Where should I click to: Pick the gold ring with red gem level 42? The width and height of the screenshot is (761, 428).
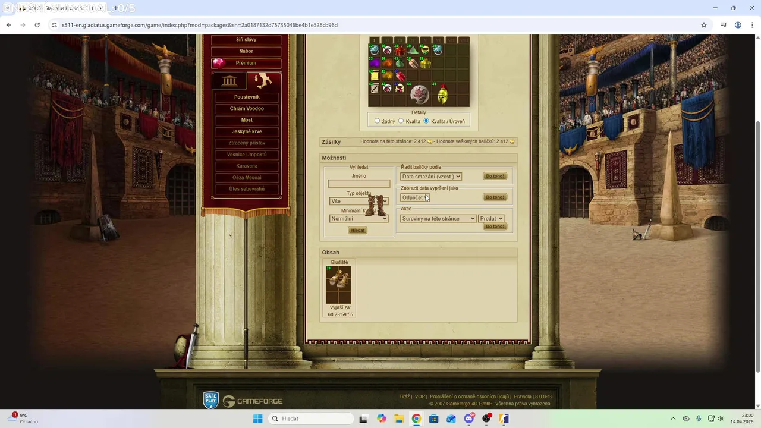tap(400, 88)
